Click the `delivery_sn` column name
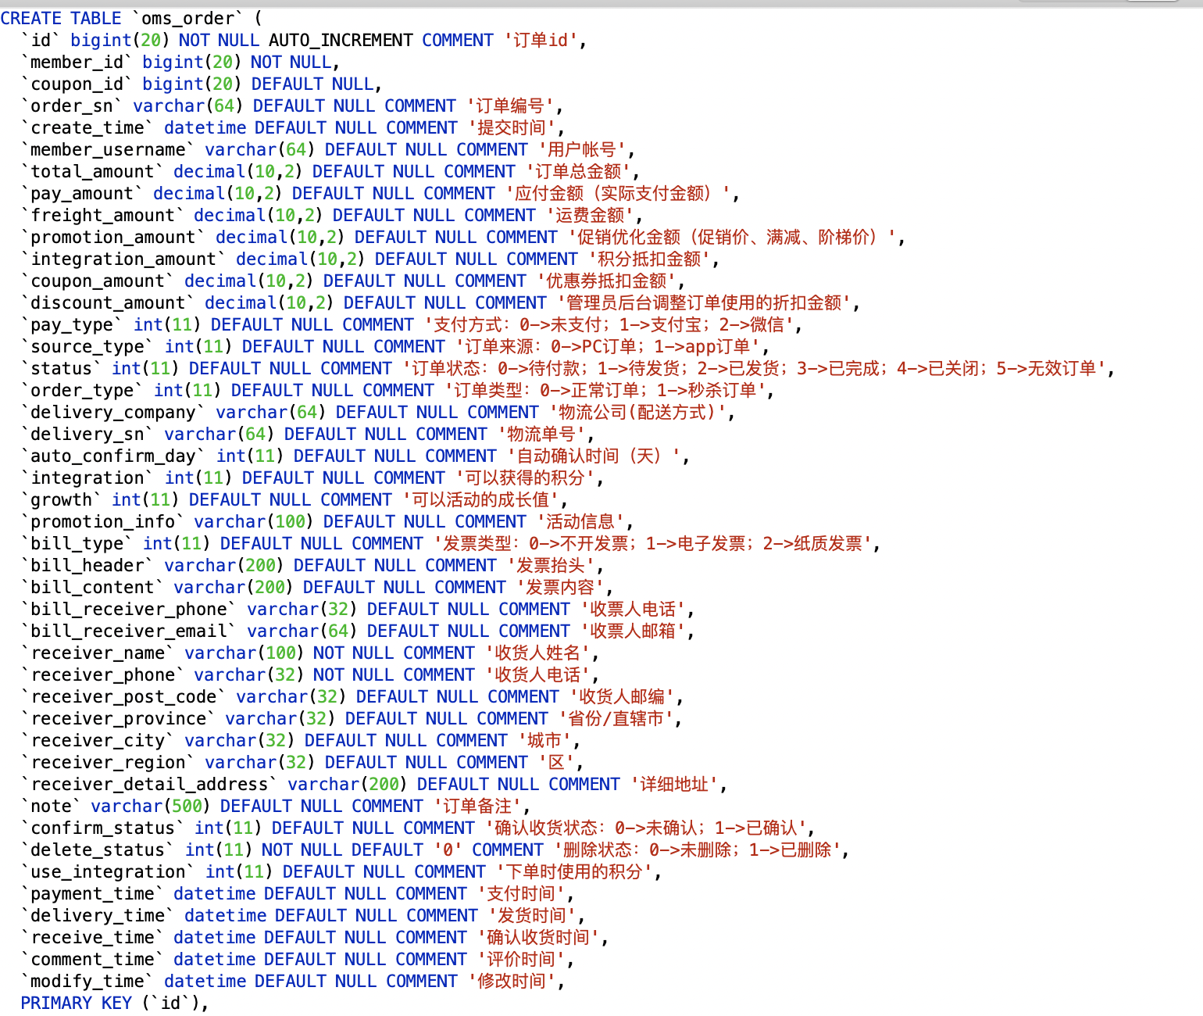Screen dimensions: 1203x1016 point(87,434)
